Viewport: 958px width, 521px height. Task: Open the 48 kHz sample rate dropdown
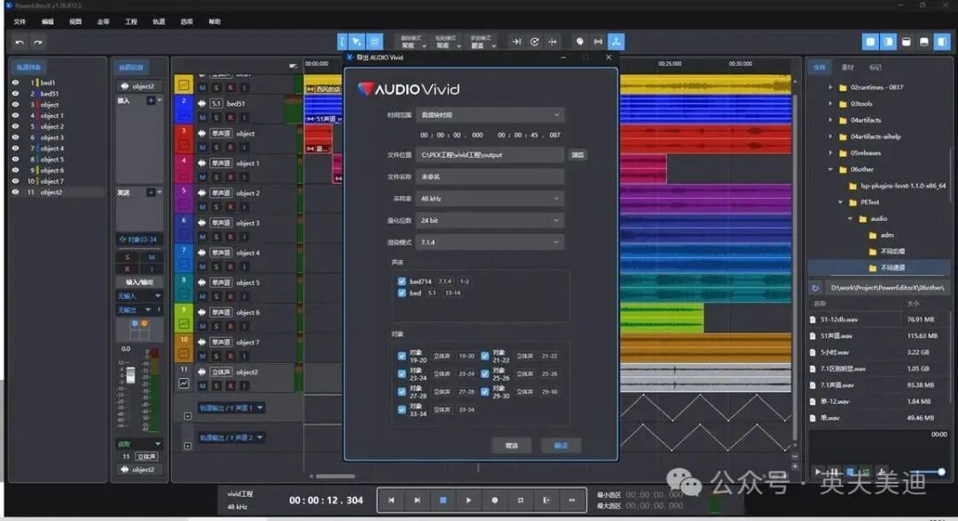[x=490, y=199]
